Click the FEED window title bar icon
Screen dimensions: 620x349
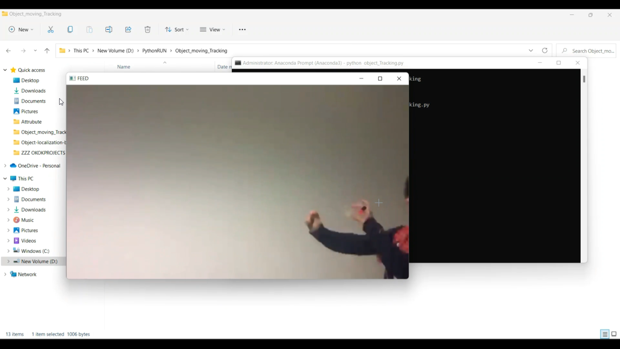tap(72, 79)
